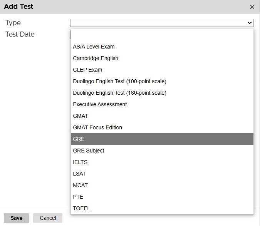
Task: Select AS/A Level Exam option
Action: (x=162, y=47)
